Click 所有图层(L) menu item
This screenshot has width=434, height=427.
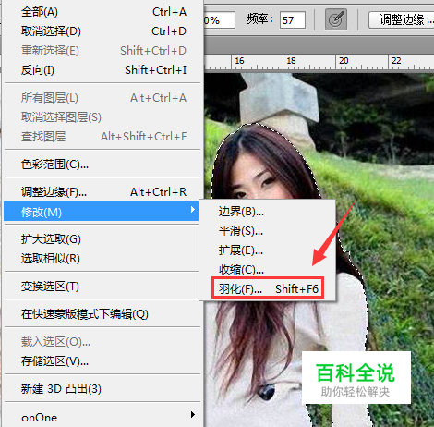[x=102, y=98]
